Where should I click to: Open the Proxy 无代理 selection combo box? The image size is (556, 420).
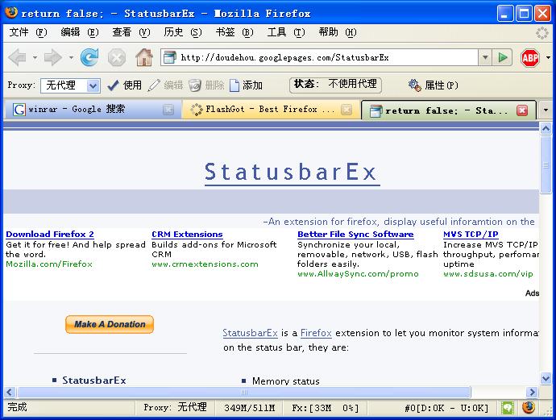click(x=70, y=85)
